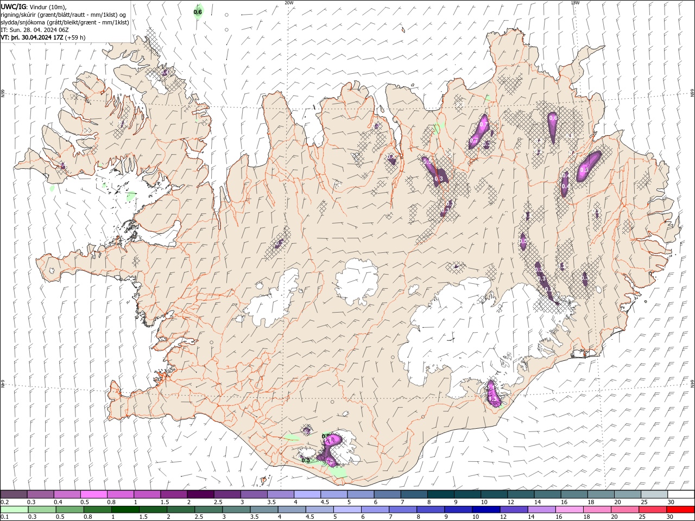Click the '2.5' number under upper legend row
Image resolution: width=695 pixels, height=521 pixels.
tap(217, 502)
